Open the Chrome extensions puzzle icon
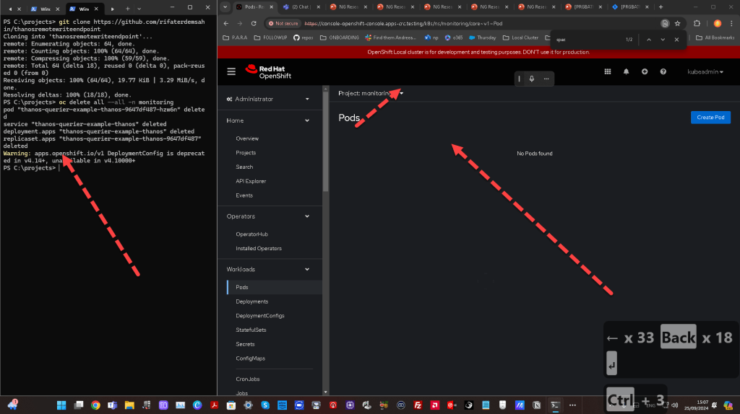 pyautogui.click(x=697, y=24)
